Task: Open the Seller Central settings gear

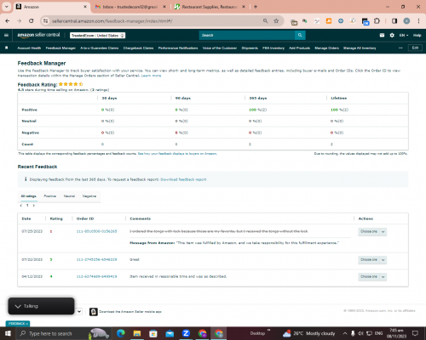Action: pyautogui.click(x=392, y=35)
